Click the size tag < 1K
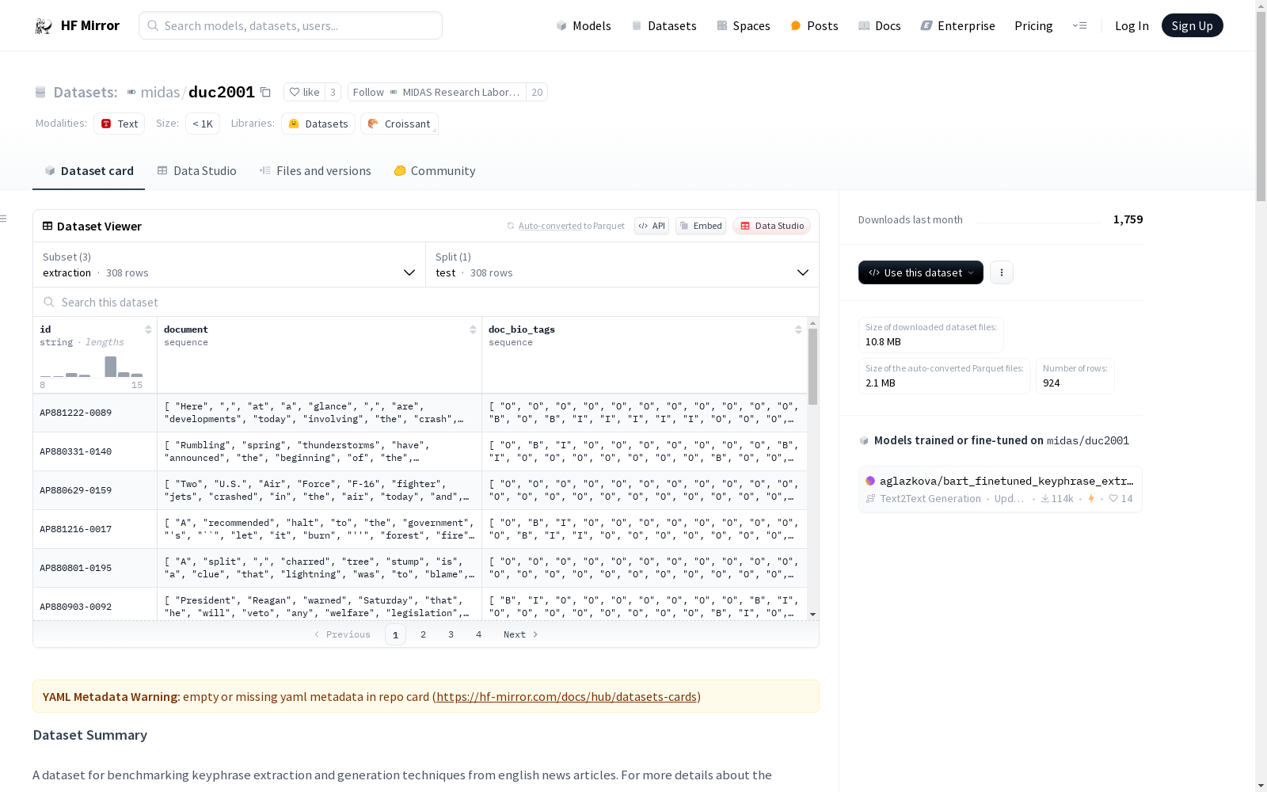This screenshot has width=1267, height=792. 203,124
